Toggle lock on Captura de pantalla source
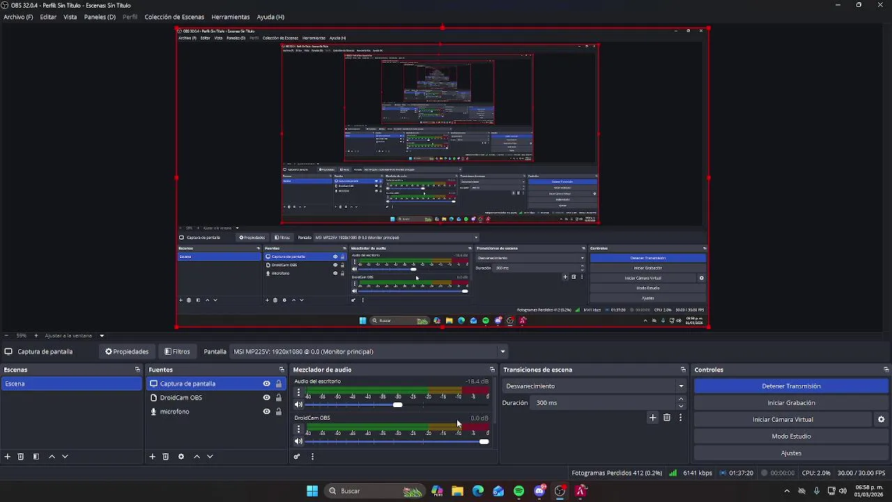 coord(279,383)
